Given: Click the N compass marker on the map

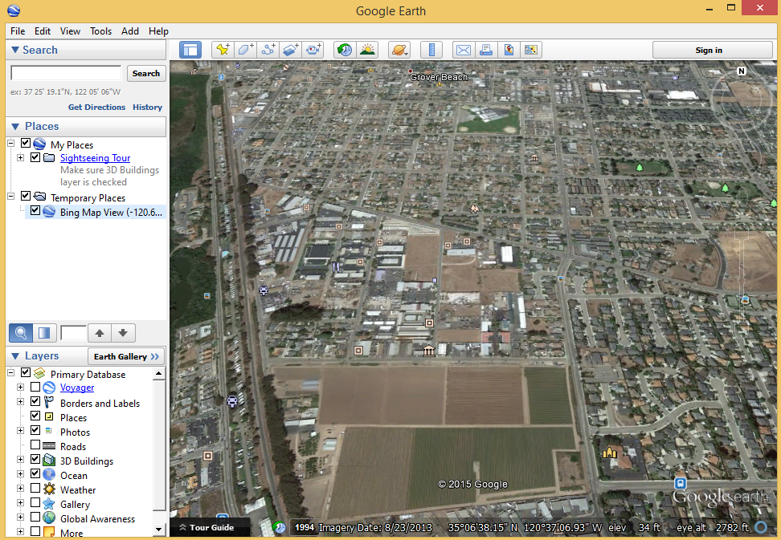Looking at the screenshot, I should [741, 71].
